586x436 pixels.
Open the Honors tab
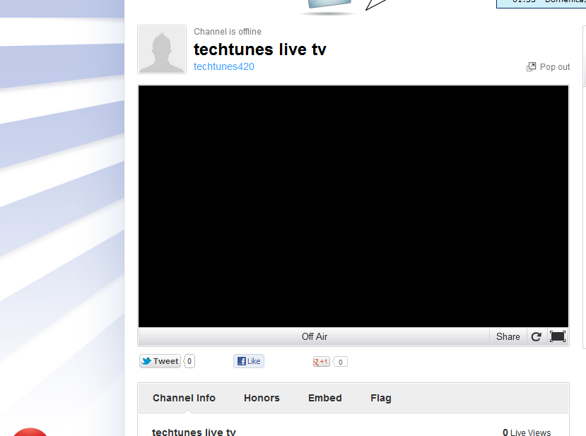(x=262, y=398)
